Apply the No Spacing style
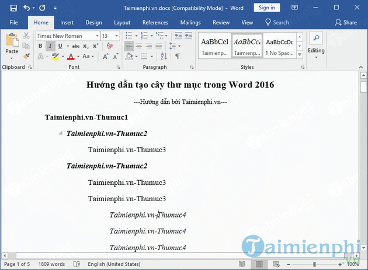 tap(279, 47)
